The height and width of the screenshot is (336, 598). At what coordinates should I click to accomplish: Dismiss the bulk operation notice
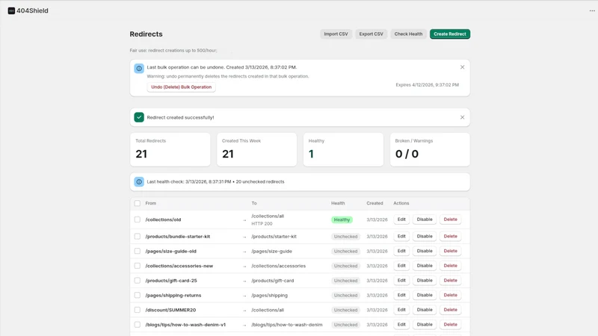(462, 67)
